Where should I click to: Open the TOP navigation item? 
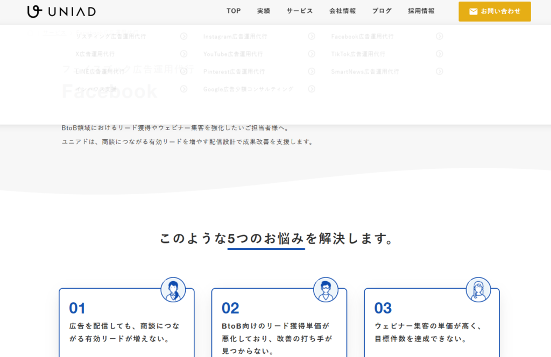point(234,11)
